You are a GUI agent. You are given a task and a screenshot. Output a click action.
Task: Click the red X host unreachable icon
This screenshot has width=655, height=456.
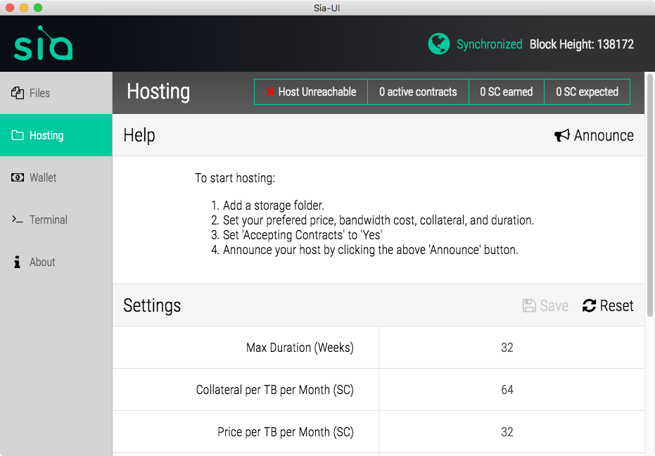[270, 92]
